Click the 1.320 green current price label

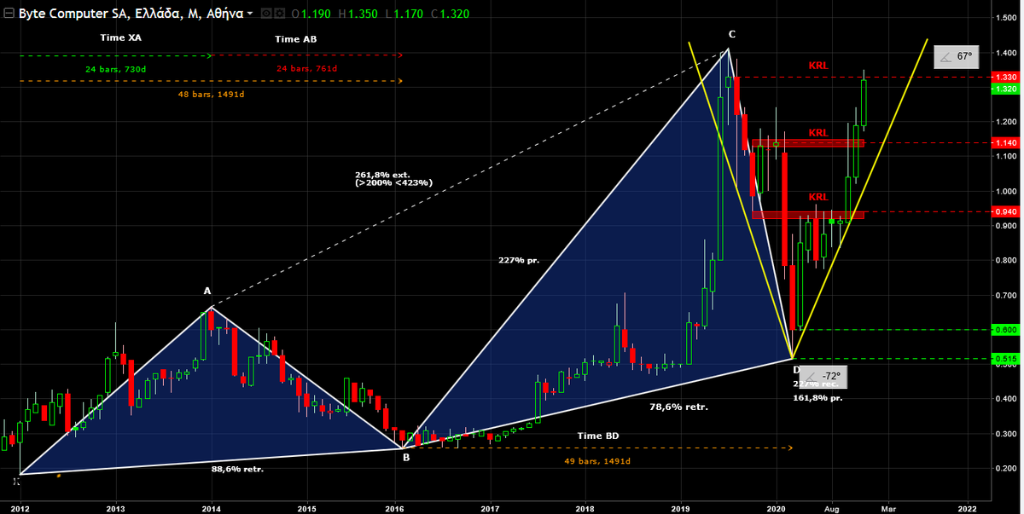pos(1005,89)
